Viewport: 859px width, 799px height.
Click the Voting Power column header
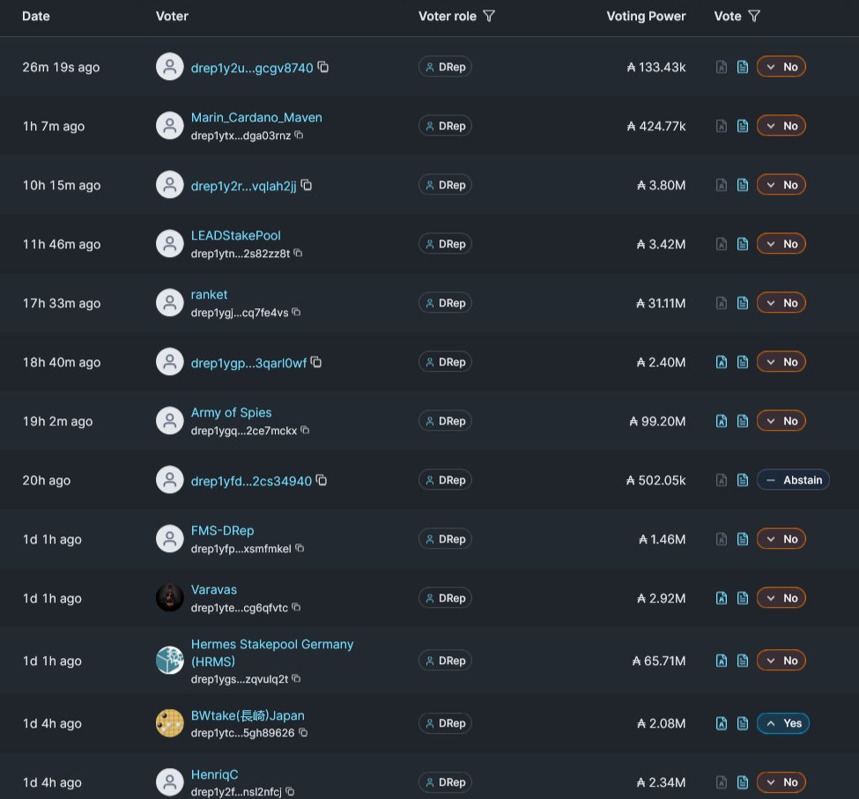click(646, 16)
